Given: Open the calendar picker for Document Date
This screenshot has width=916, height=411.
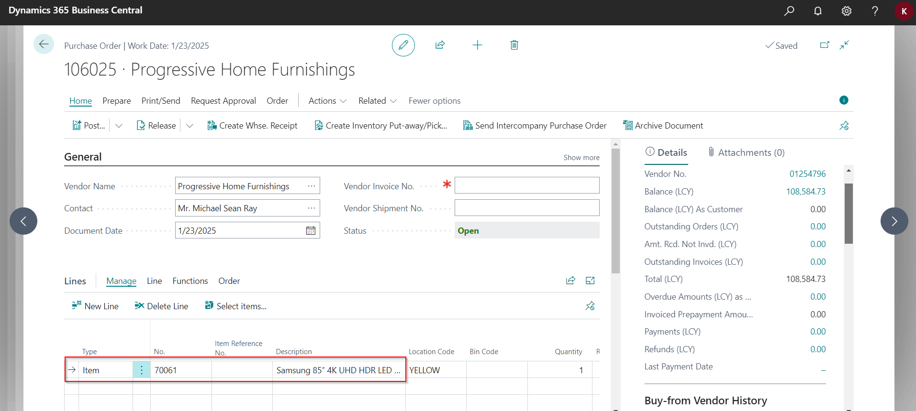Looking at the screenshot, I should 311,230.
